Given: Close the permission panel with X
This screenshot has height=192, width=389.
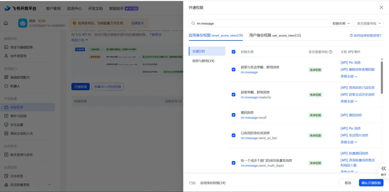Looking at the screenshot, I should [381, 8].
